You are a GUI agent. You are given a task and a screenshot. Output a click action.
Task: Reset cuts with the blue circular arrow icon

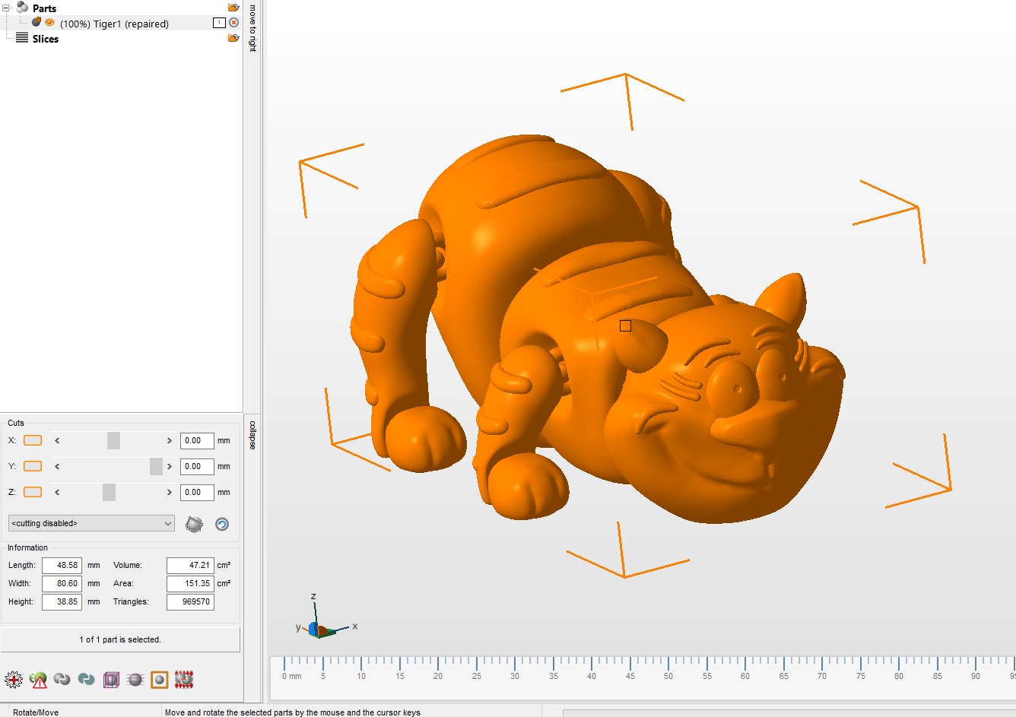click(x=222, y=524)
